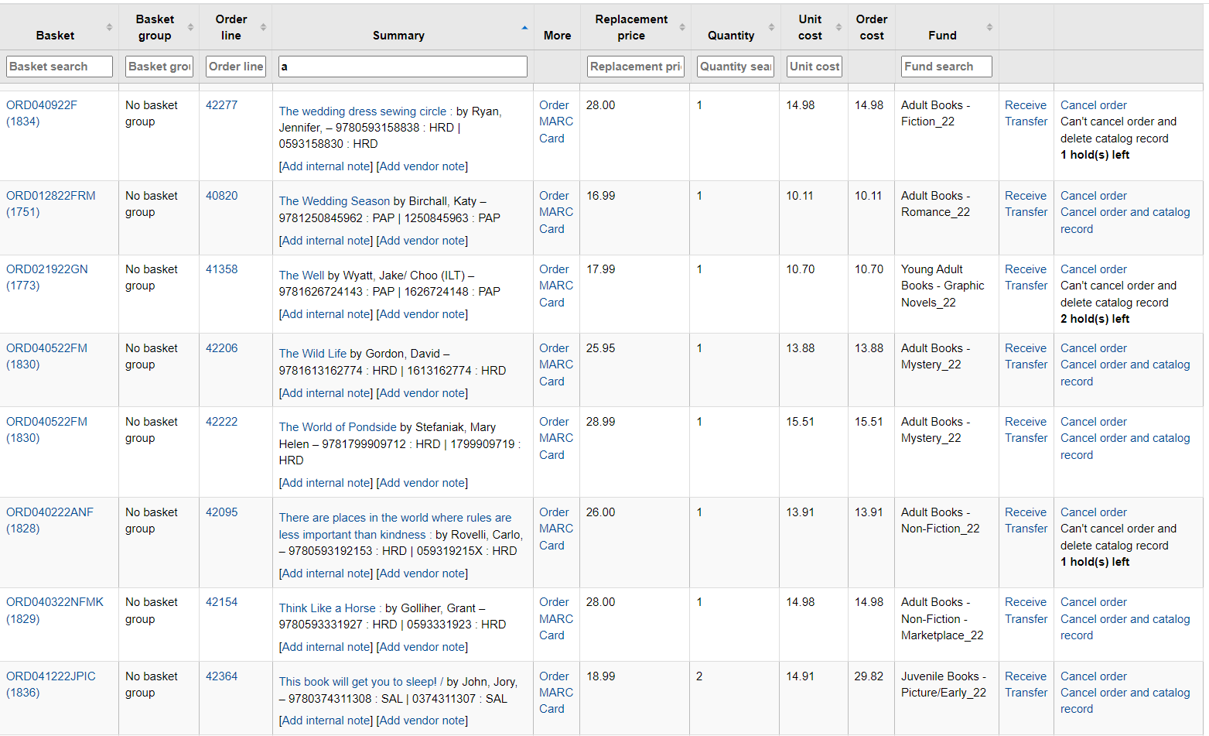Image resolution: width=1209 pixels, height=736 pixels.
Task: Receive order for 'The Well'
Action: click(1025, 269)
